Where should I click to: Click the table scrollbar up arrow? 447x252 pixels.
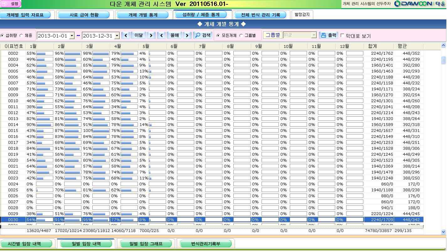[x=443, y=46]
